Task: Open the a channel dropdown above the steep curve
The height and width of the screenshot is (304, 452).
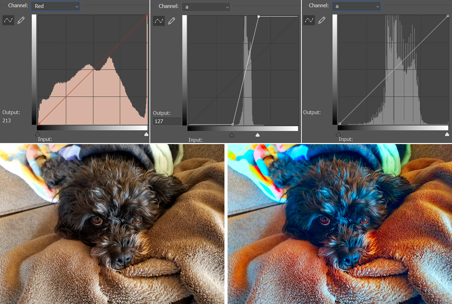Action: pos(206,7)
